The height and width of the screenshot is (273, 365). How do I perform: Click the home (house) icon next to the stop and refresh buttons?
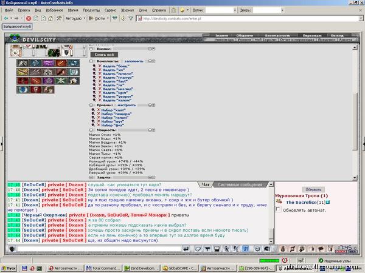50,18
